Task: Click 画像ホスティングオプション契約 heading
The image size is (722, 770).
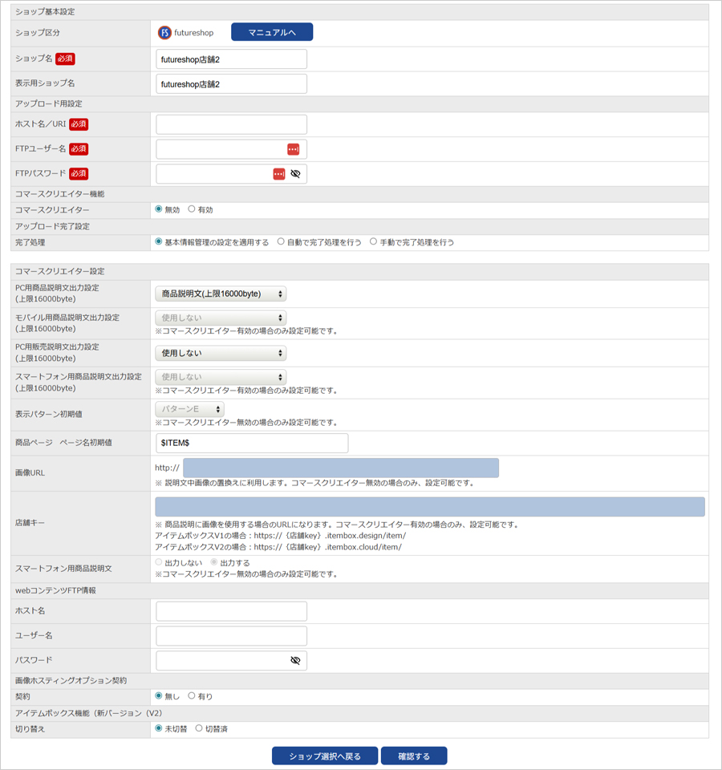Action: pos(71,681)
